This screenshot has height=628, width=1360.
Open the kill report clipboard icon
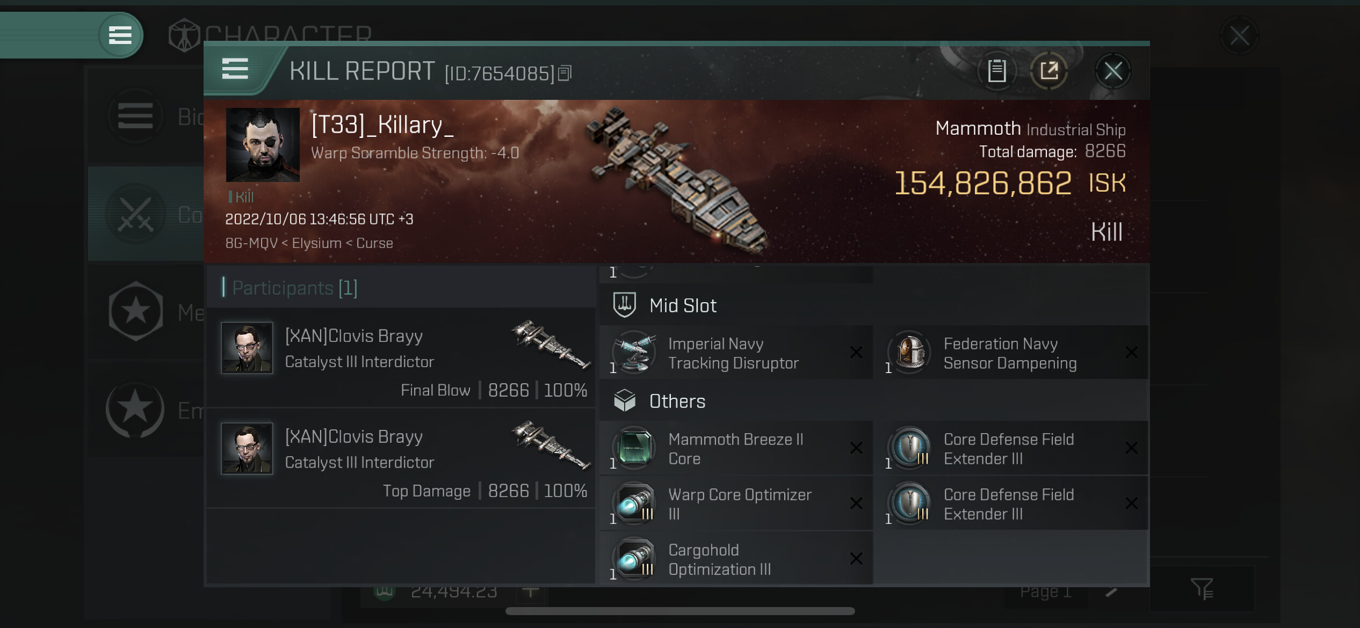[997, 71]
